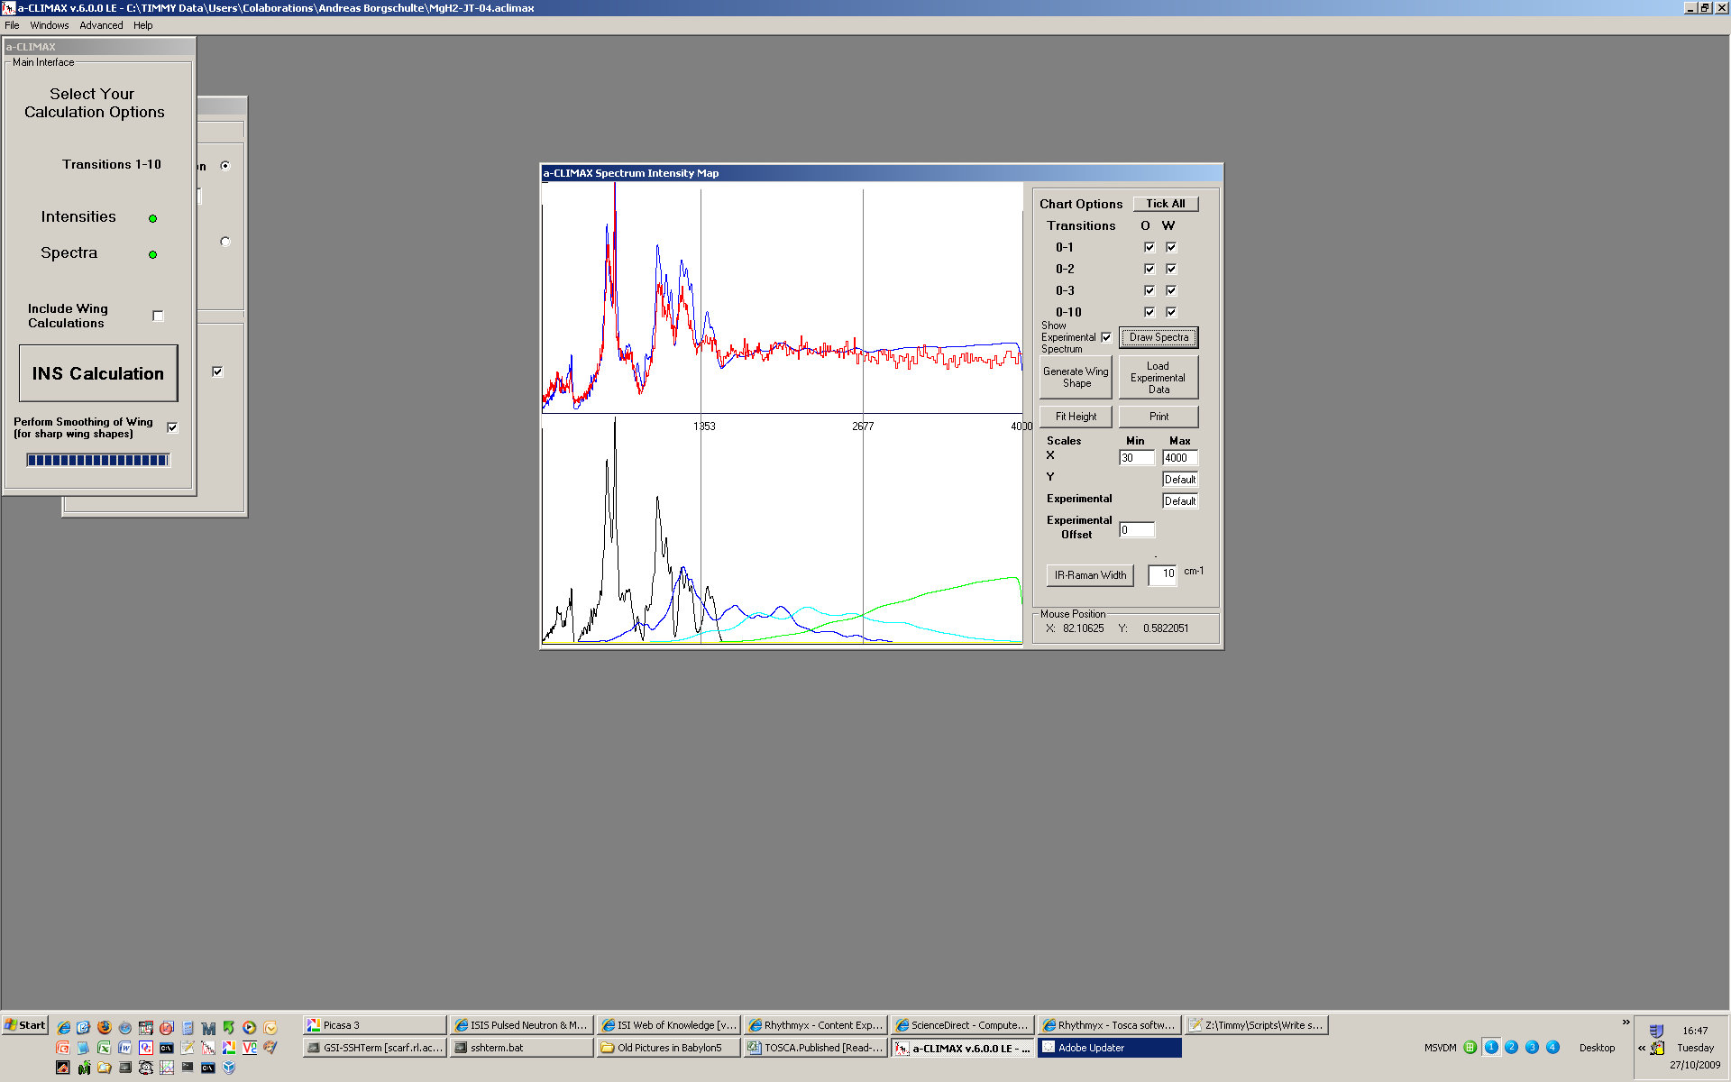The image size is (1731, 1082).
Task: Launch Microsoft Excel quick launch icon
Action: (x=104, y=1048)
